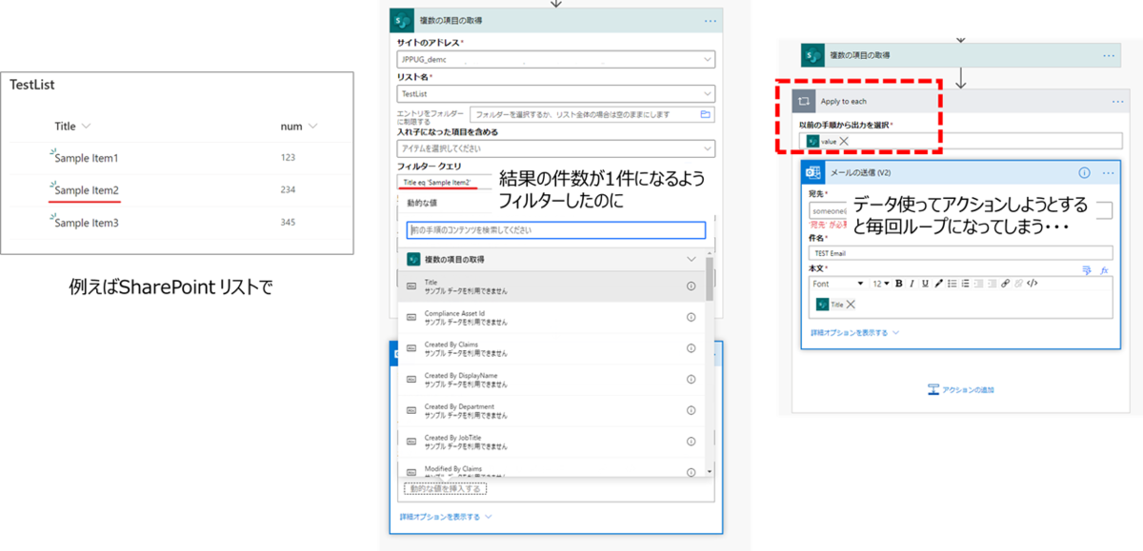The image size is (1143, 551).
Task: Apply bold formatting in the email body toolbar
Action: (899, 284)
